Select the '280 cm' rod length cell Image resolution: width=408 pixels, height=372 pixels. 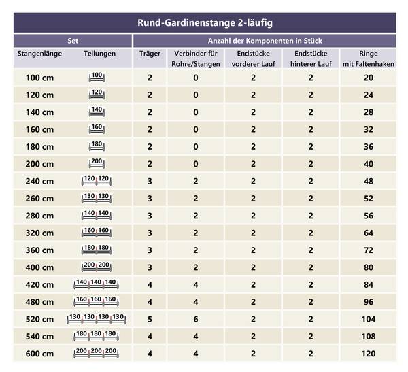pyautogui.click(x=39, y=216)
